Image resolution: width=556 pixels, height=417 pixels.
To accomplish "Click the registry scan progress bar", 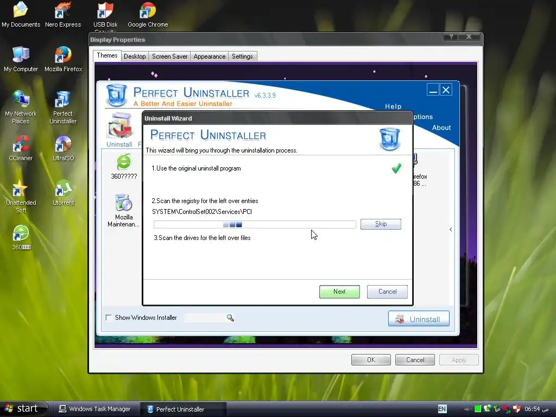I will [x=255, y=224].
